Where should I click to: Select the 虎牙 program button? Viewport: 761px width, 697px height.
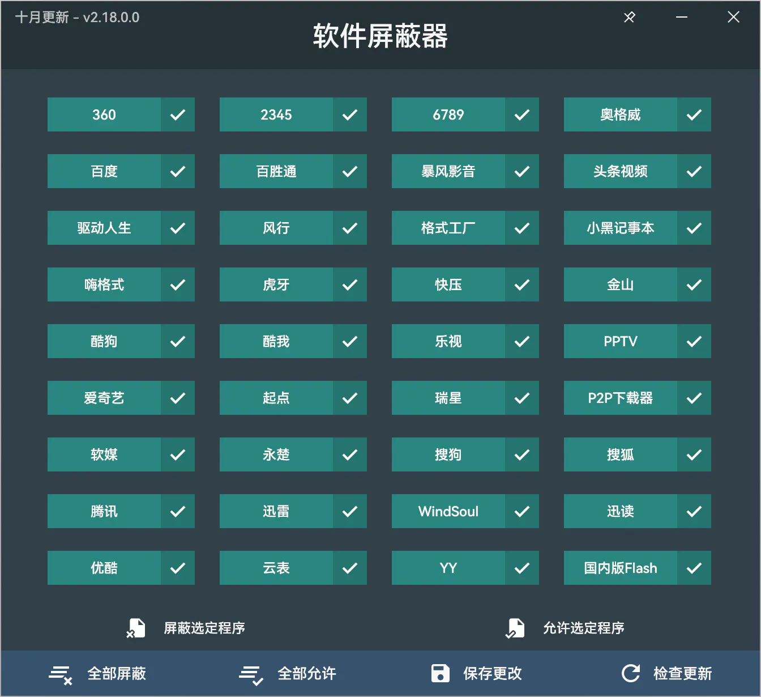276,284
